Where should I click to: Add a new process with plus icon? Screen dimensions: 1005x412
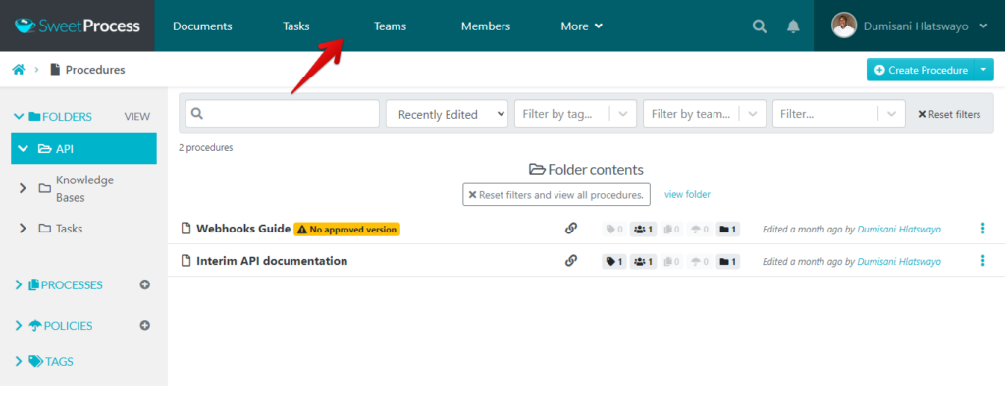click(x=144, y=285)
